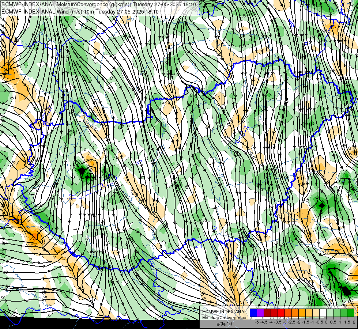The height and width of the screenshot is (329, 358).
Task: Click the 1.5 tick label in the legend
Action: tap(347, 322)
